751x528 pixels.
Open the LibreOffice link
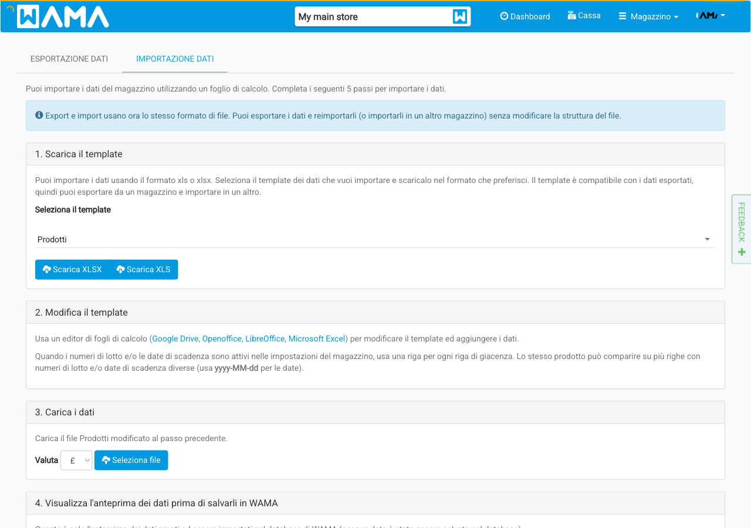click(265, 339)
